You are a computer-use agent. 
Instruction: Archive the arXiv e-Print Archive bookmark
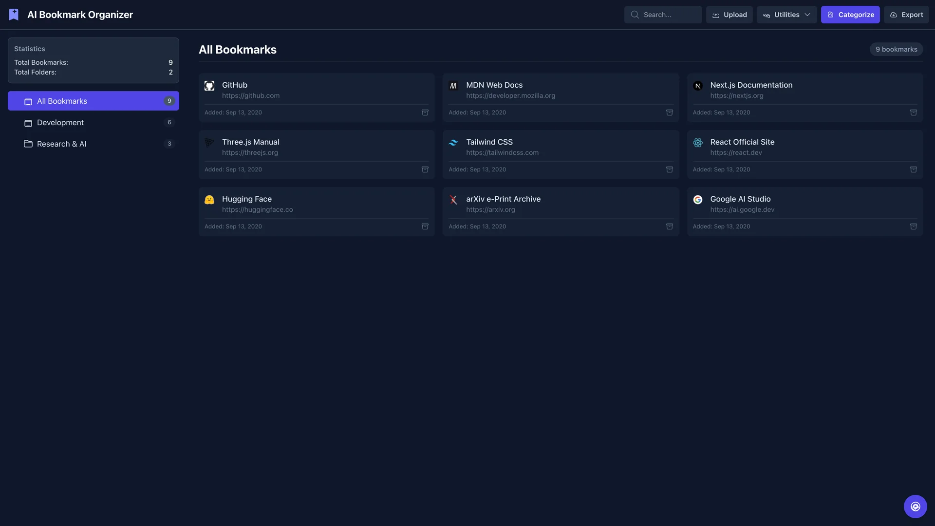pos(670,226)
